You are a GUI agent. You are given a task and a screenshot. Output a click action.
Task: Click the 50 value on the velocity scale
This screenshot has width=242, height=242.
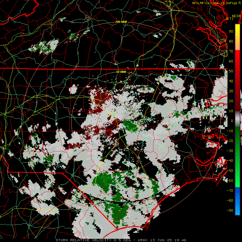coord(231,71)
